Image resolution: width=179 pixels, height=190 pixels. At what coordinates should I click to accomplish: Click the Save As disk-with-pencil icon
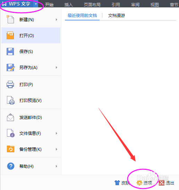point(10,67)
